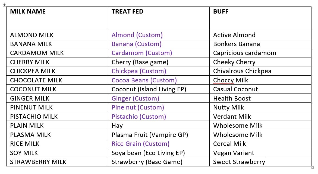318x174 pixels.
Task: Select the Cherry (Base game) cell
Action: 140,62
